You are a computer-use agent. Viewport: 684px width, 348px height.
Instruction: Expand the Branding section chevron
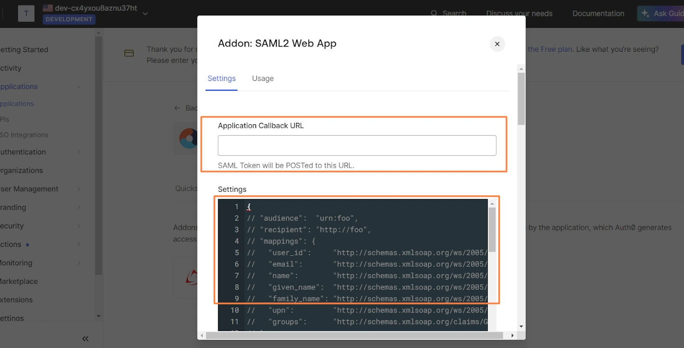(79, 207)
